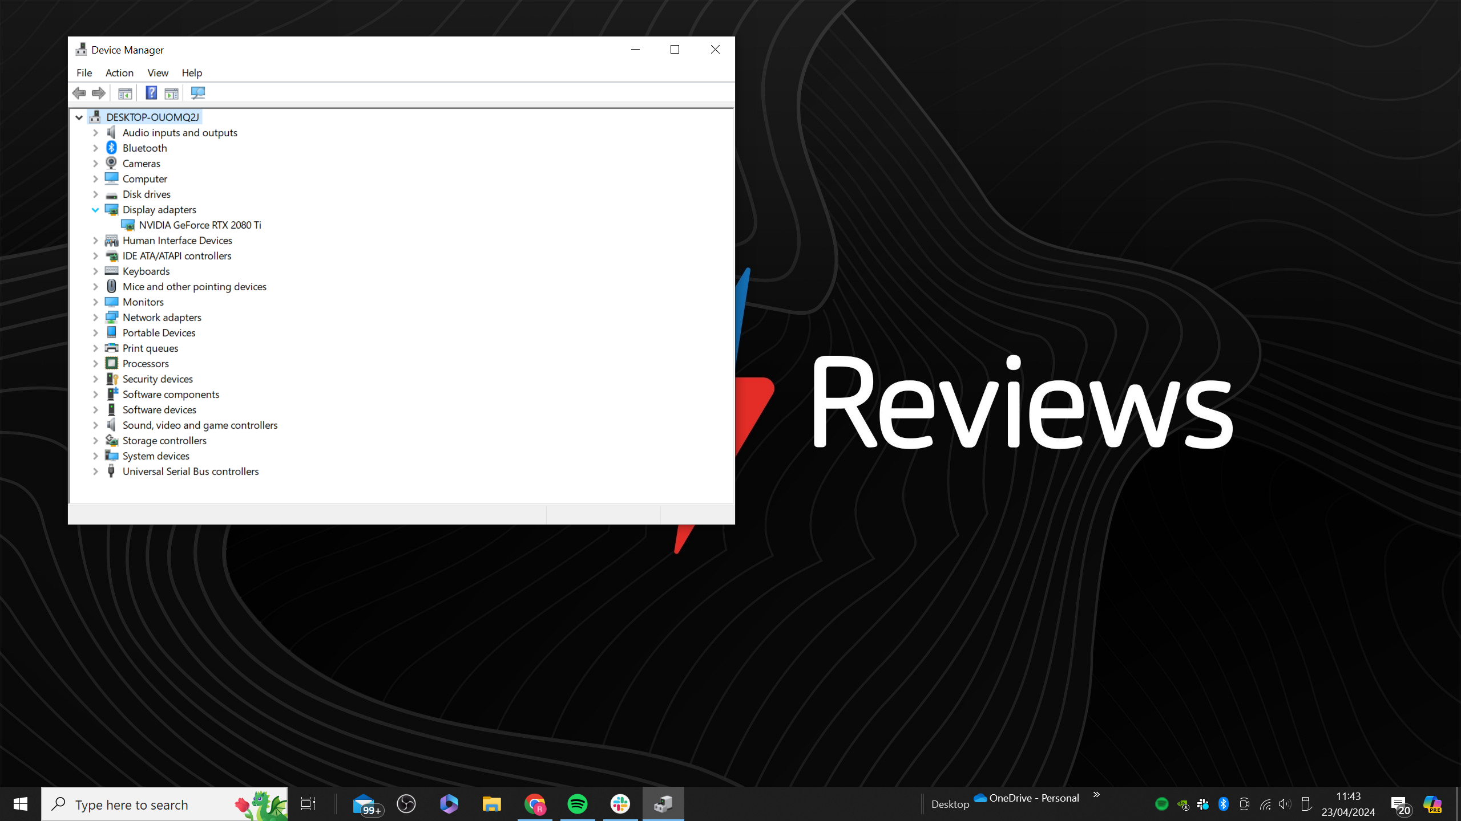Show hidden toolbar items chevron

[x=1096, y=795]
